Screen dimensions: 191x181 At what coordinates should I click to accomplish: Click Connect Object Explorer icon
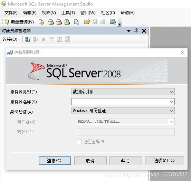coord(28,39)
